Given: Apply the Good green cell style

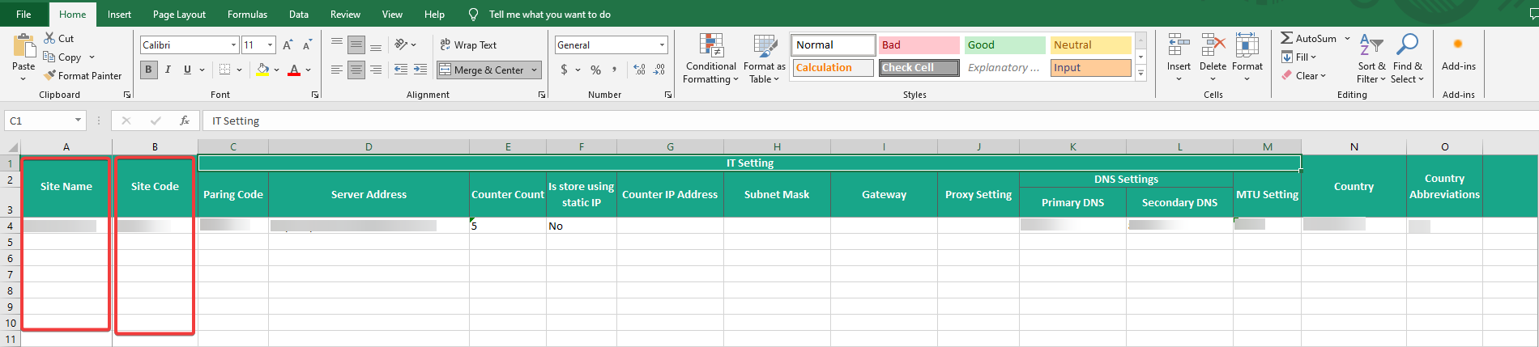Looking at the screenshot, I should (1004, 45).
